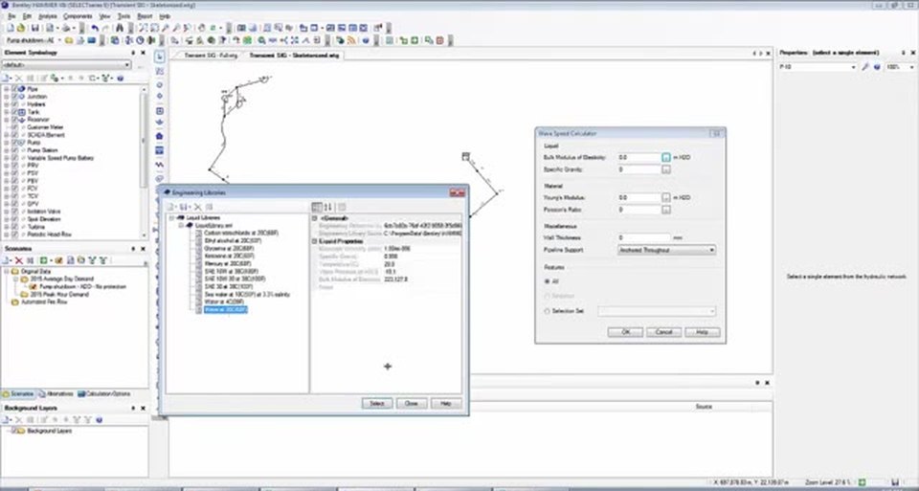Click the wrench icon in the Properties panel
The height and width of the screenshot is (491, 919).
pos(865,67)
